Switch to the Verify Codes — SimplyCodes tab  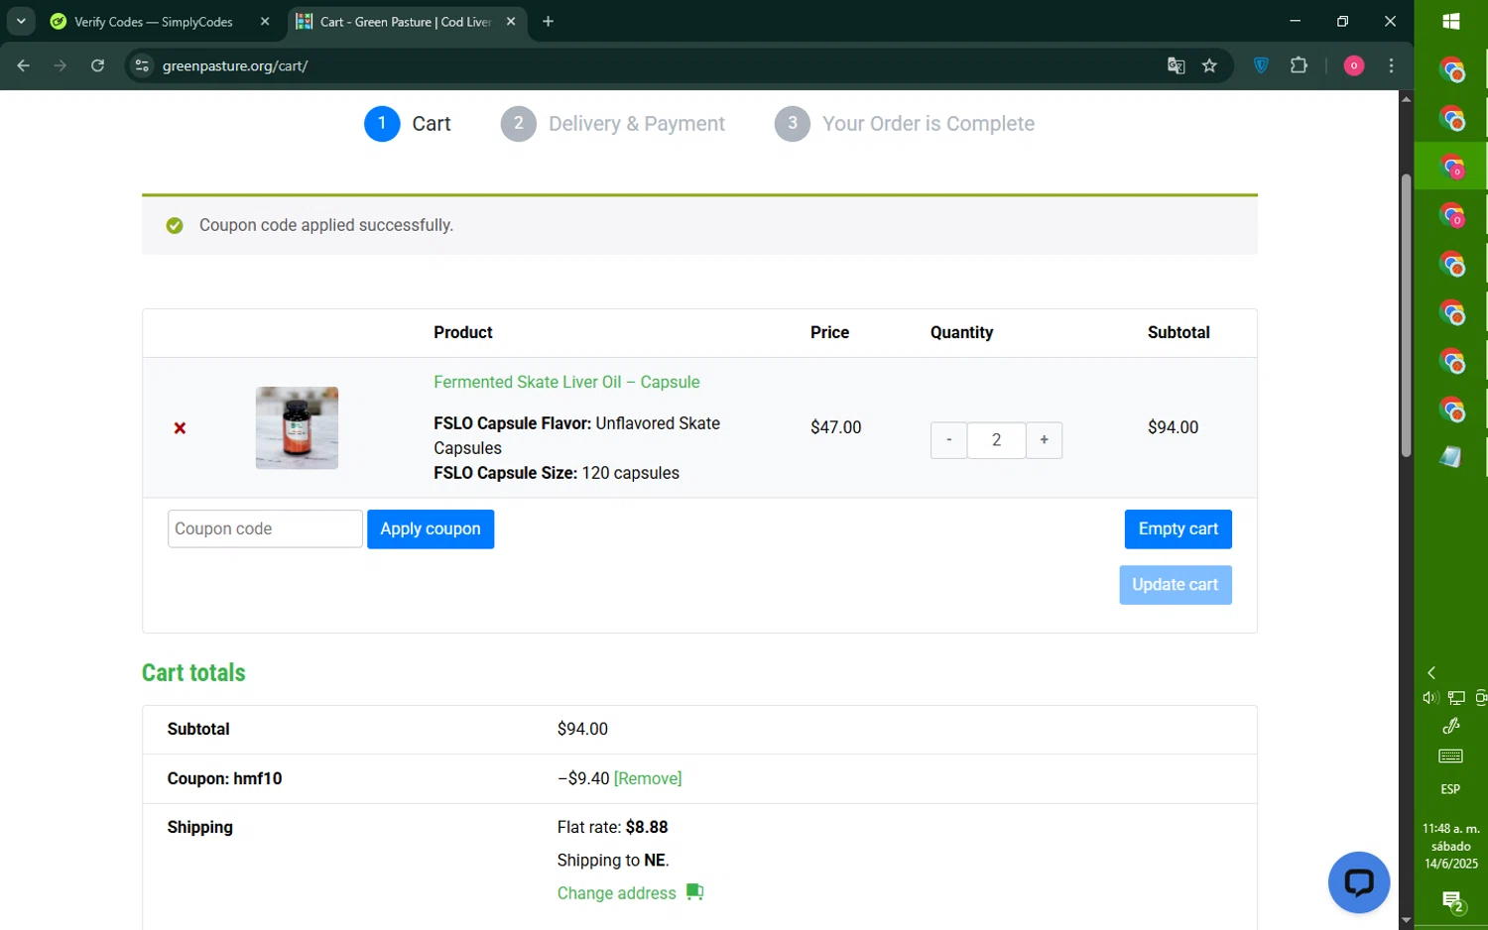point(153,22)
